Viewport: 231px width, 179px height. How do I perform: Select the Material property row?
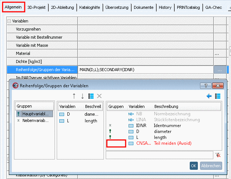pos(42,53)
